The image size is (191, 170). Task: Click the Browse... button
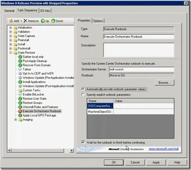[x=164, y=83]
